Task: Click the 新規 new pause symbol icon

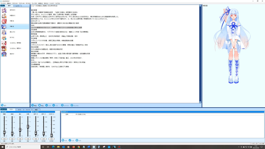Action: (x=63, y=140)
